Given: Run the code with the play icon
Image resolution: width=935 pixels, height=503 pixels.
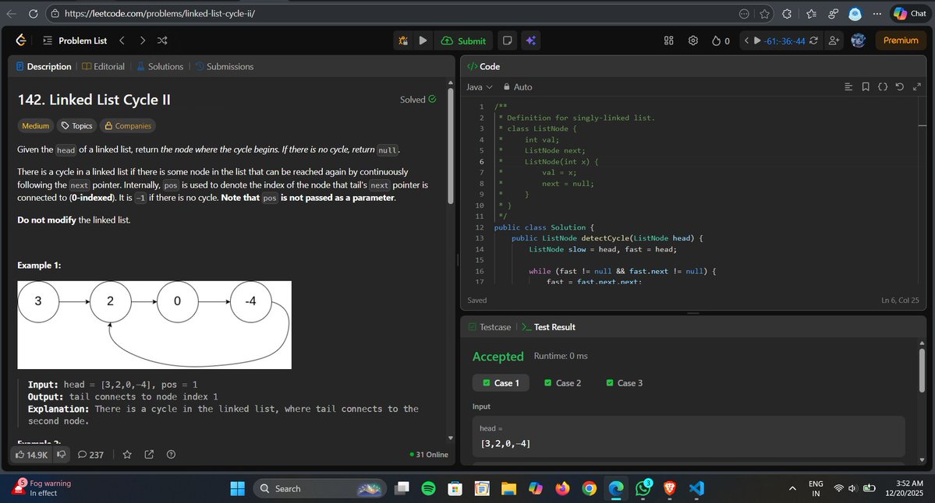Looking at the screenshot, I should [423, 40].
